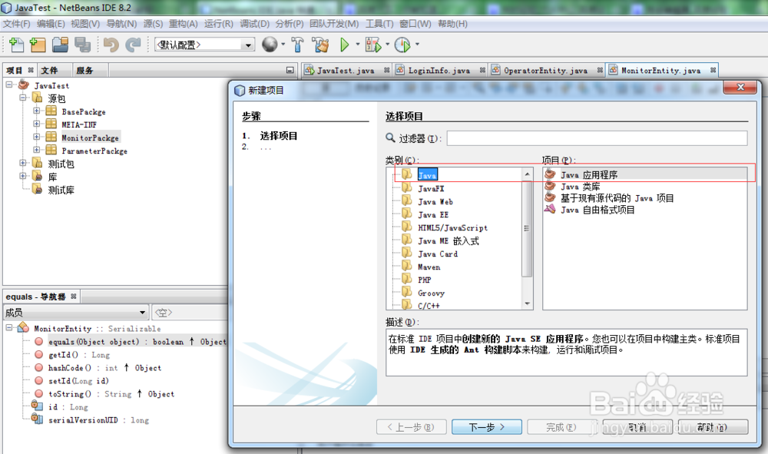This screenshot has width=768, height=454.
Task: Click the Redo toolbar icon
Action: [x=133, y=45]
